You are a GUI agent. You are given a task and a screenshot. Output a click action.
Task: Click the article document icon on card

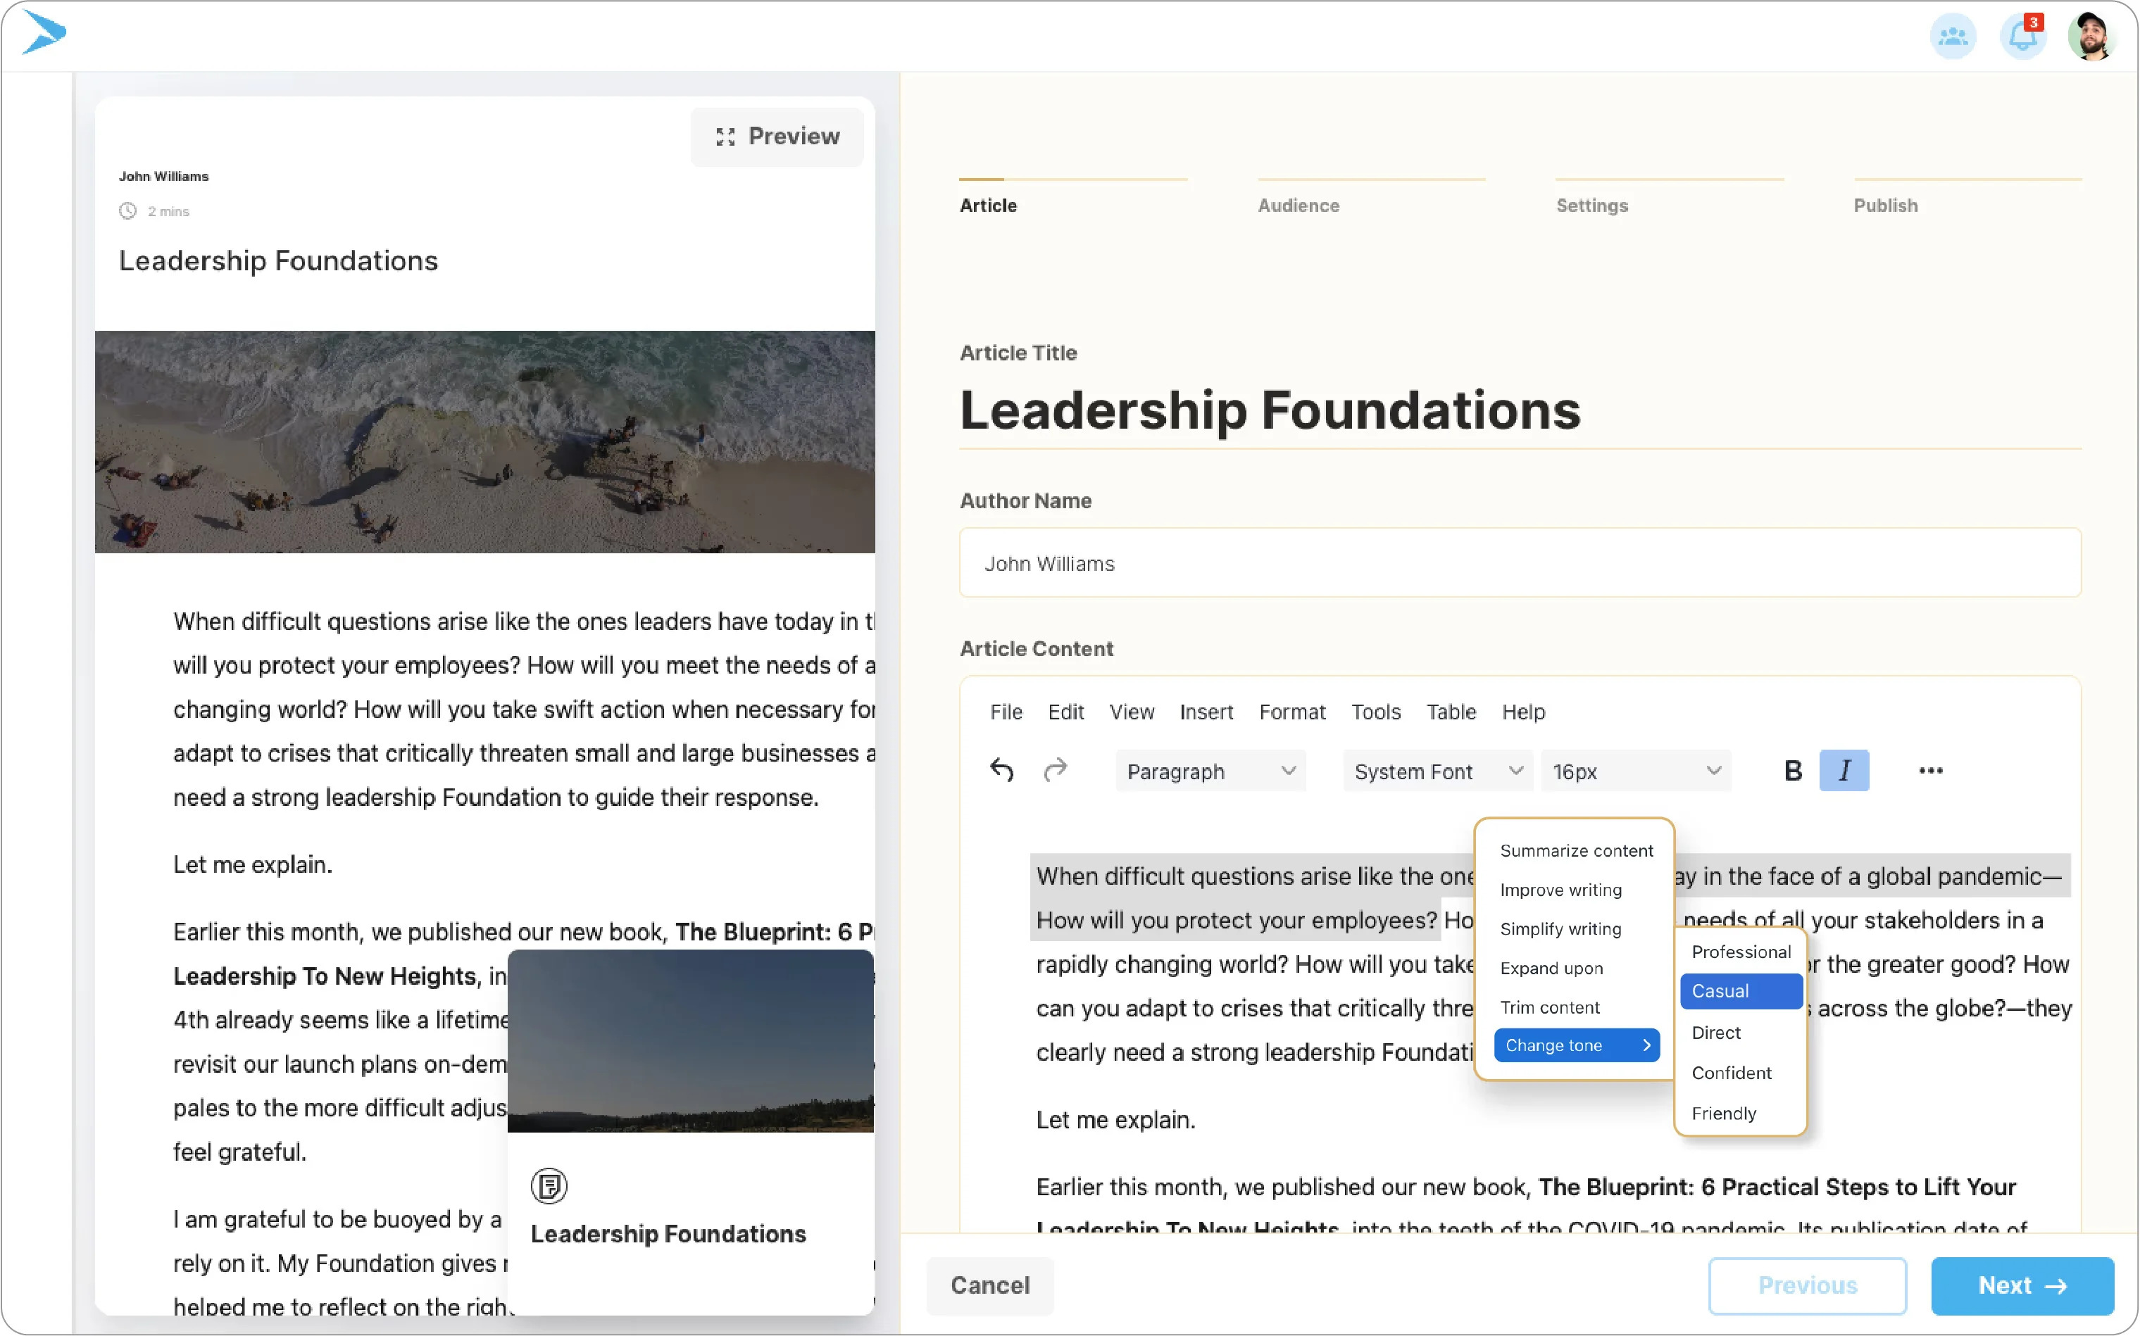pos(548,1186)
